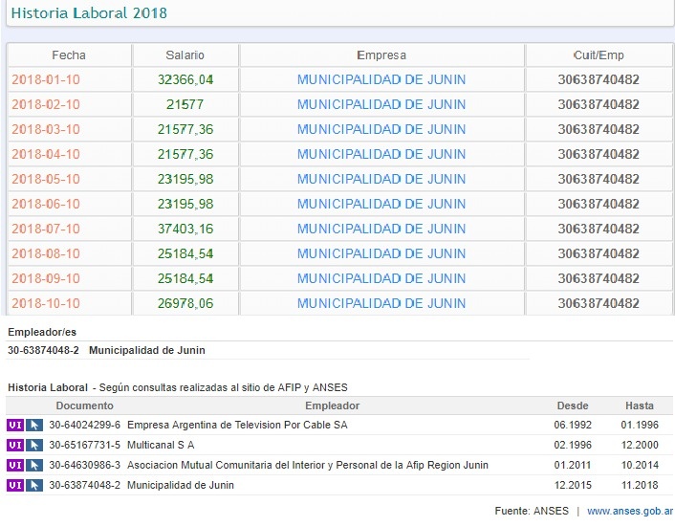Click salary value 25184,54 for 2018-08-10
The image size is (675, 526).
(x=185, y=253)
